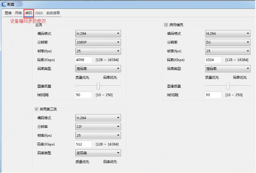This screenshot has height=173, width=256.
Task: Select the 编码 tab
Action: (x=29, y=13)
